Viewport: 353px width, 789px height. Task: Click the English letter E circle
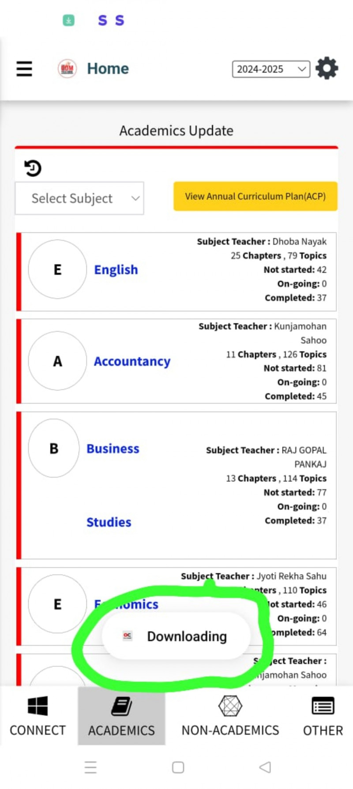[x=57, y=269]
